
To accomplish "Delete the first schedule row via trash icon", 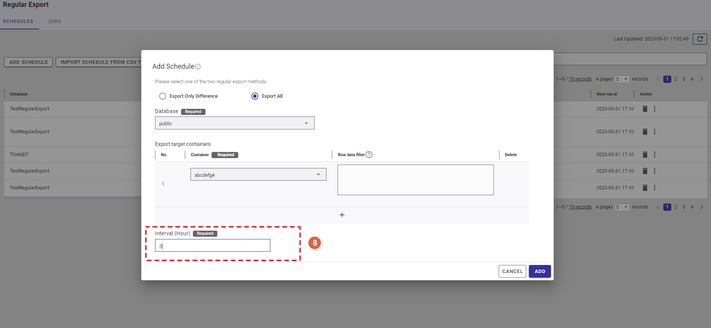I will tap(645, 109).
